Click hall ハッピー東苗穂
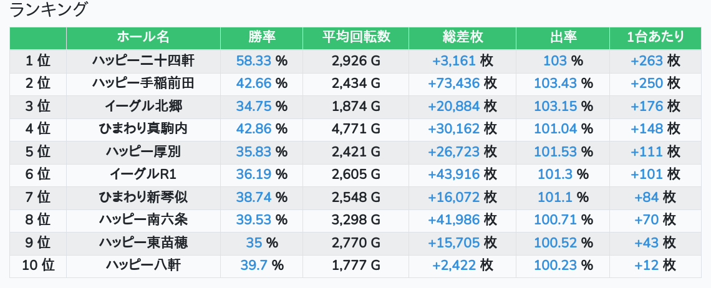Screen dimensions: 711x288 point(143,242)
